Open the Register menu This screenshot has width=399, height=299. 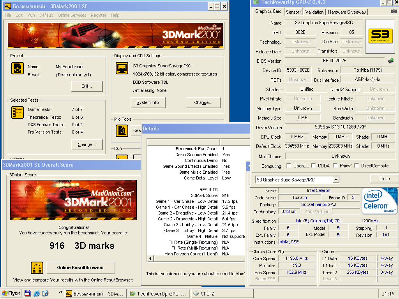(99, 15)
